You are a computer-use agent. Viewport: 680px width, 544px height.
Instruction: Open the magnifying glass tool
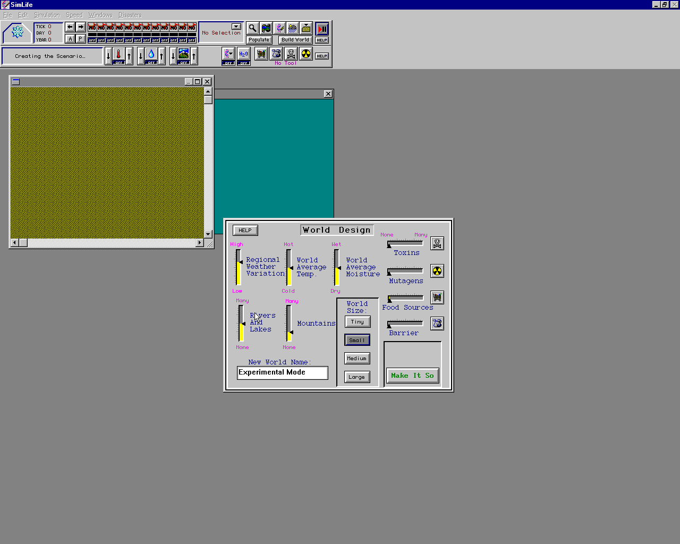252,28
